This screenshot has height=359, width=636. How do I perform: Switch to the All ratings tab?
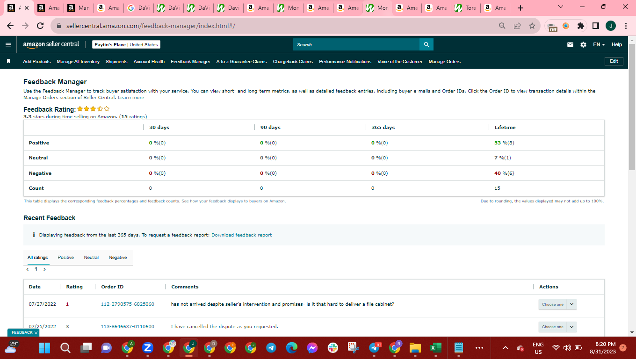tap(38, 258)
